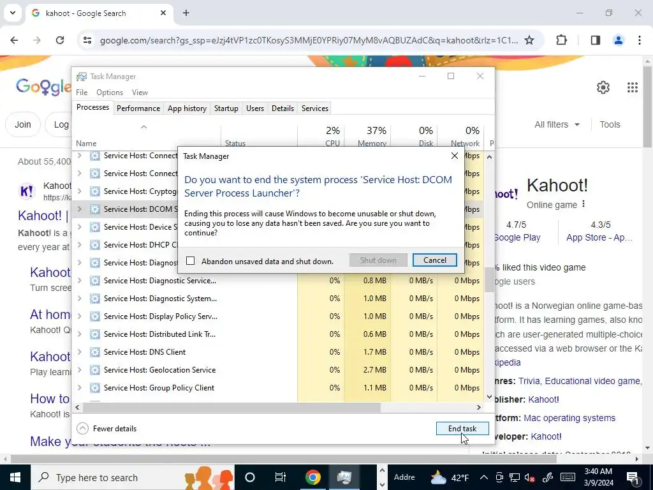Go back in Chrome

point(14,40)
